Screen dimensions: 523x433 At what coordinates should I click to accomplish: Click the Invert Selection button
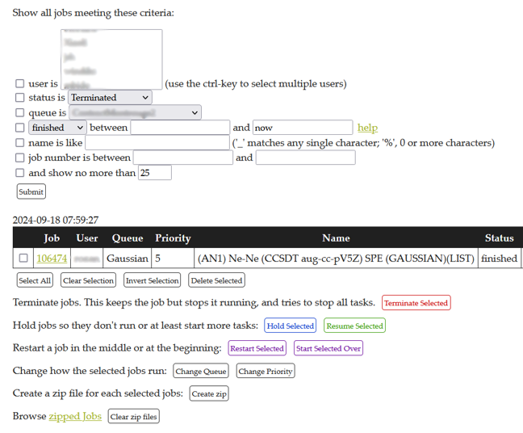152,280
